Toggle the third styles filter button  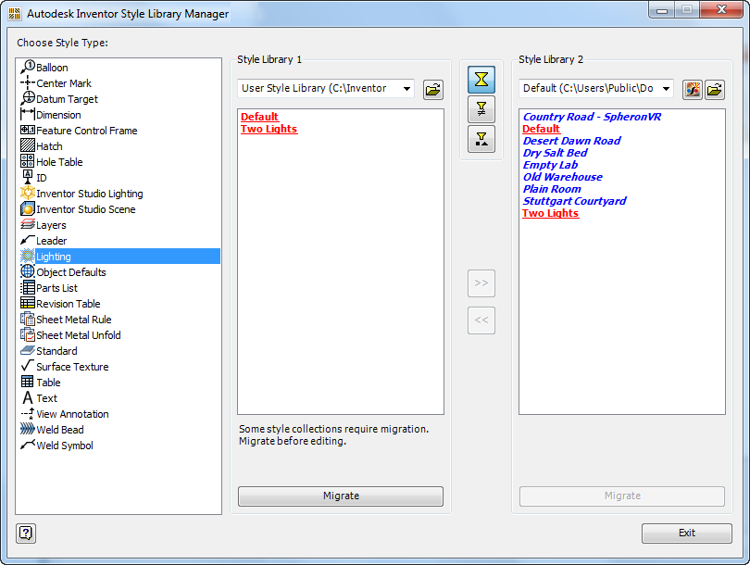(x=481, y=139)
